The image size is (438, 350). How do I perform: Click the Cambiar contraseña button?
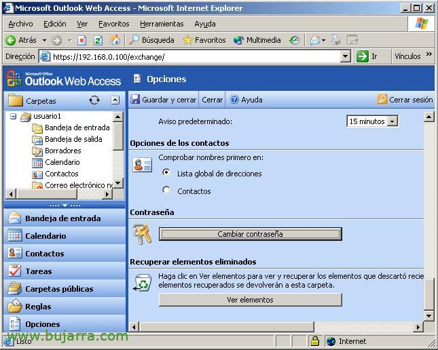coord(251,234)
